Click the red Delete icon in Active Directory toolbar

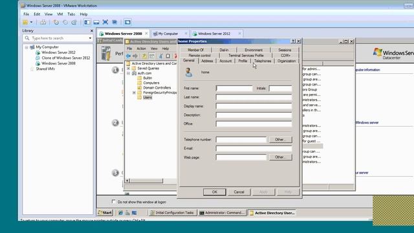(x=175, y=56)
